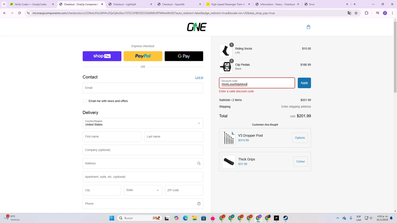Viewport: 397px width, 223px height.
Task: Open the browser extensions puzzle icon
Action: [x=367, y=13]
